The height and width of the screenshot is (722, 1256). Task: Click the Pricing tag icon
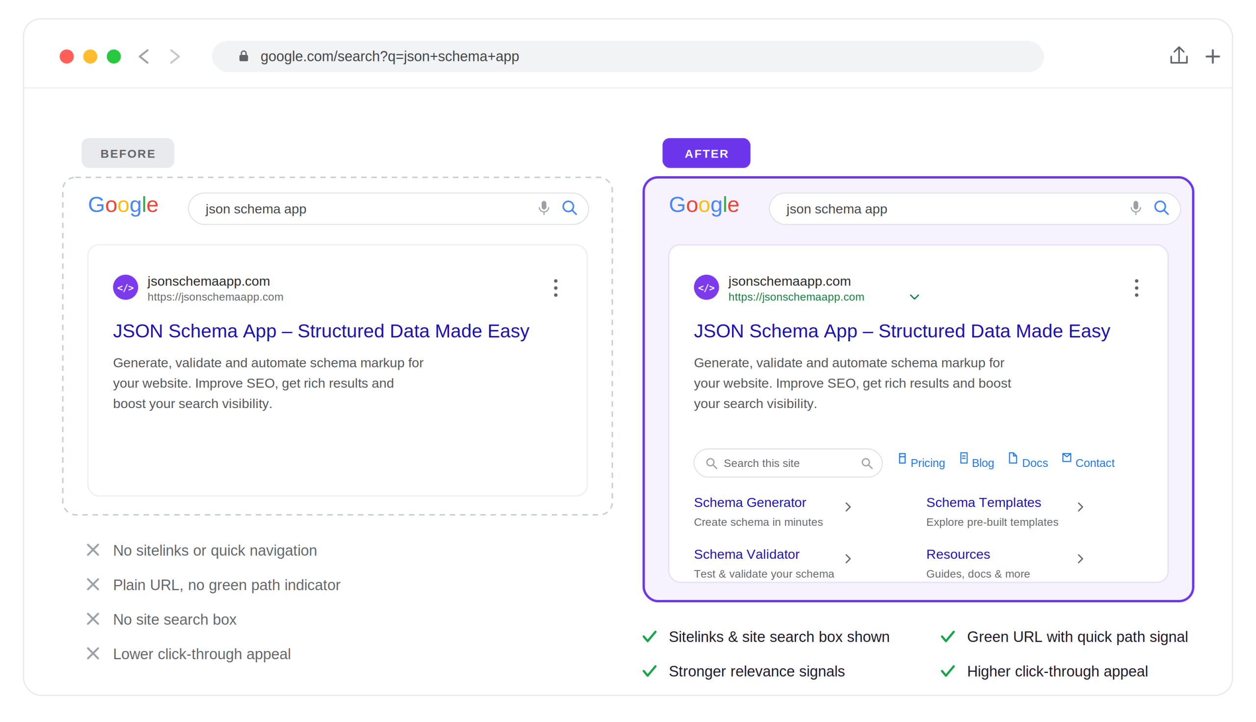tap(902, 459)
